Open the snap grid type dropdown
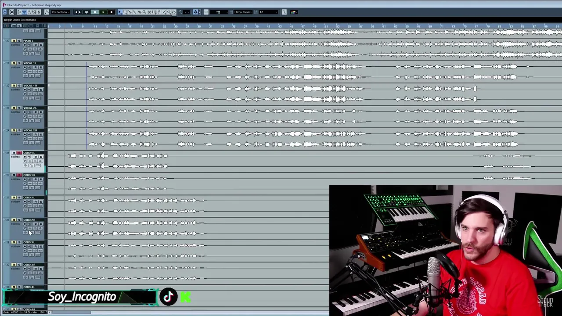This screenshot has width=562, height=316. click(218, 12)
